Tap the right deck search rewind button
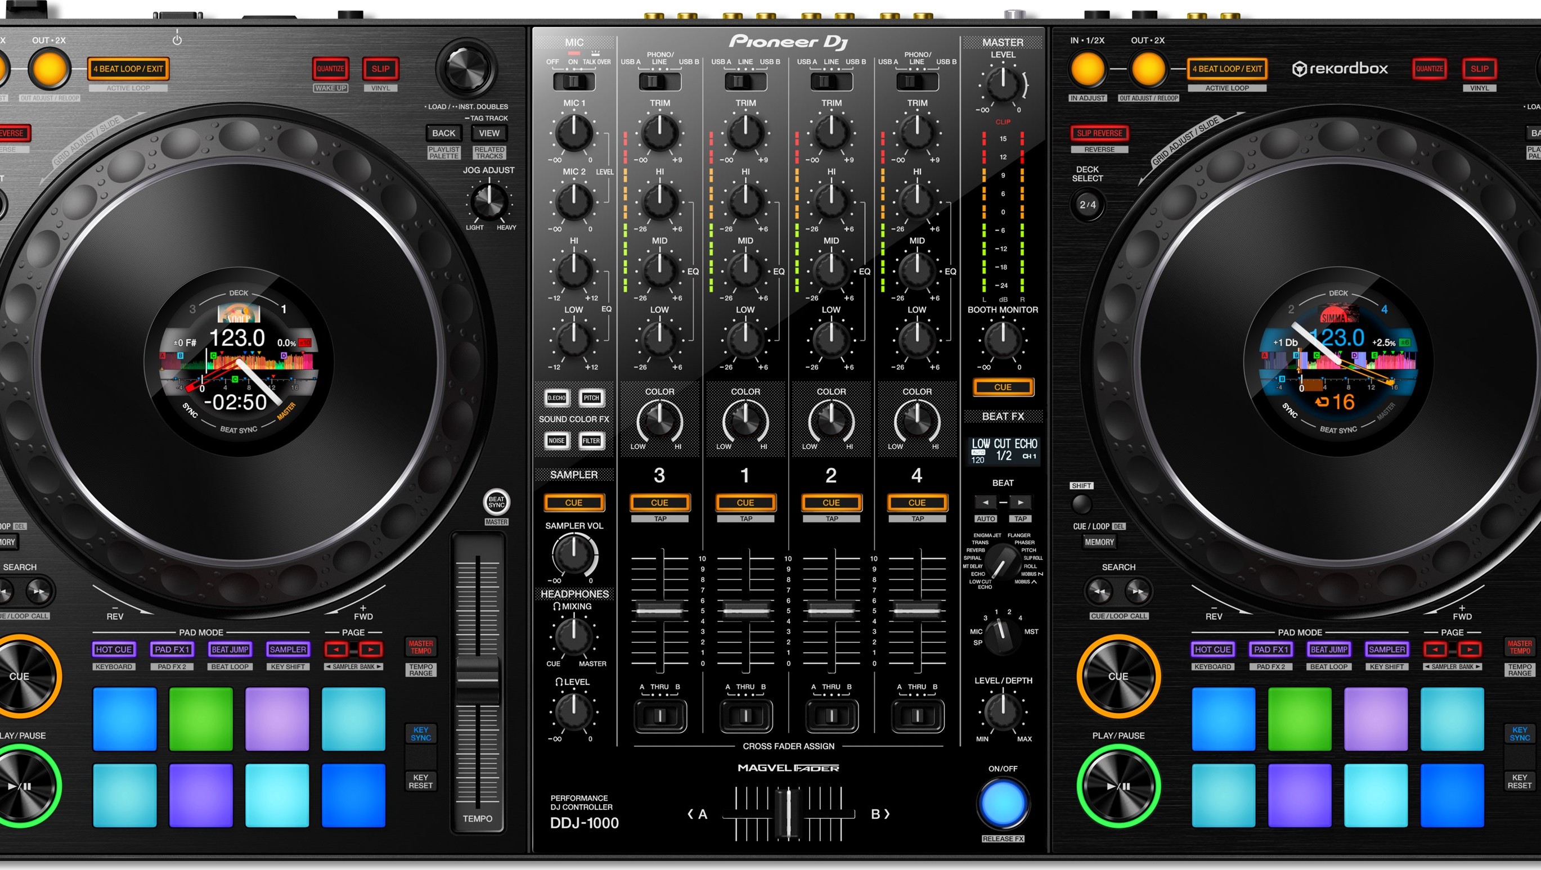1541x870 pixels. pos(1099,592)
